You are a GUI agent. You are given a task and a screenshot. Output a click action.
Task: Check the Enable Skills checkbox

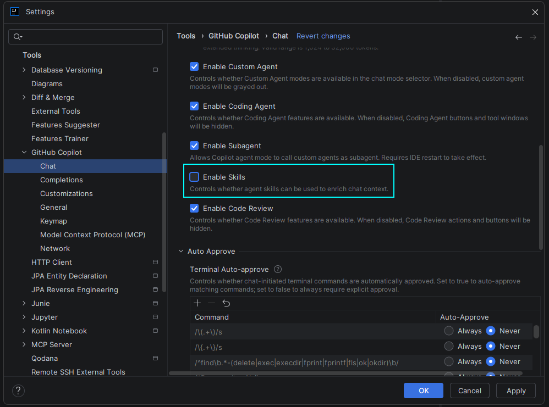(x=194, y=177)
